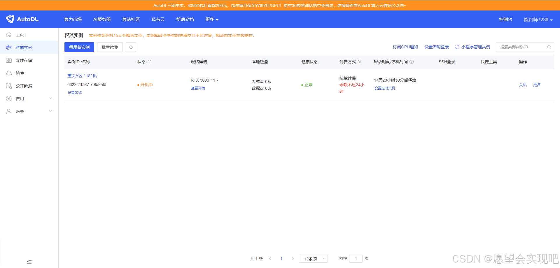Click the 14天23小时59分后释放 text
This screenshot has width=560, height=268.
395,80
